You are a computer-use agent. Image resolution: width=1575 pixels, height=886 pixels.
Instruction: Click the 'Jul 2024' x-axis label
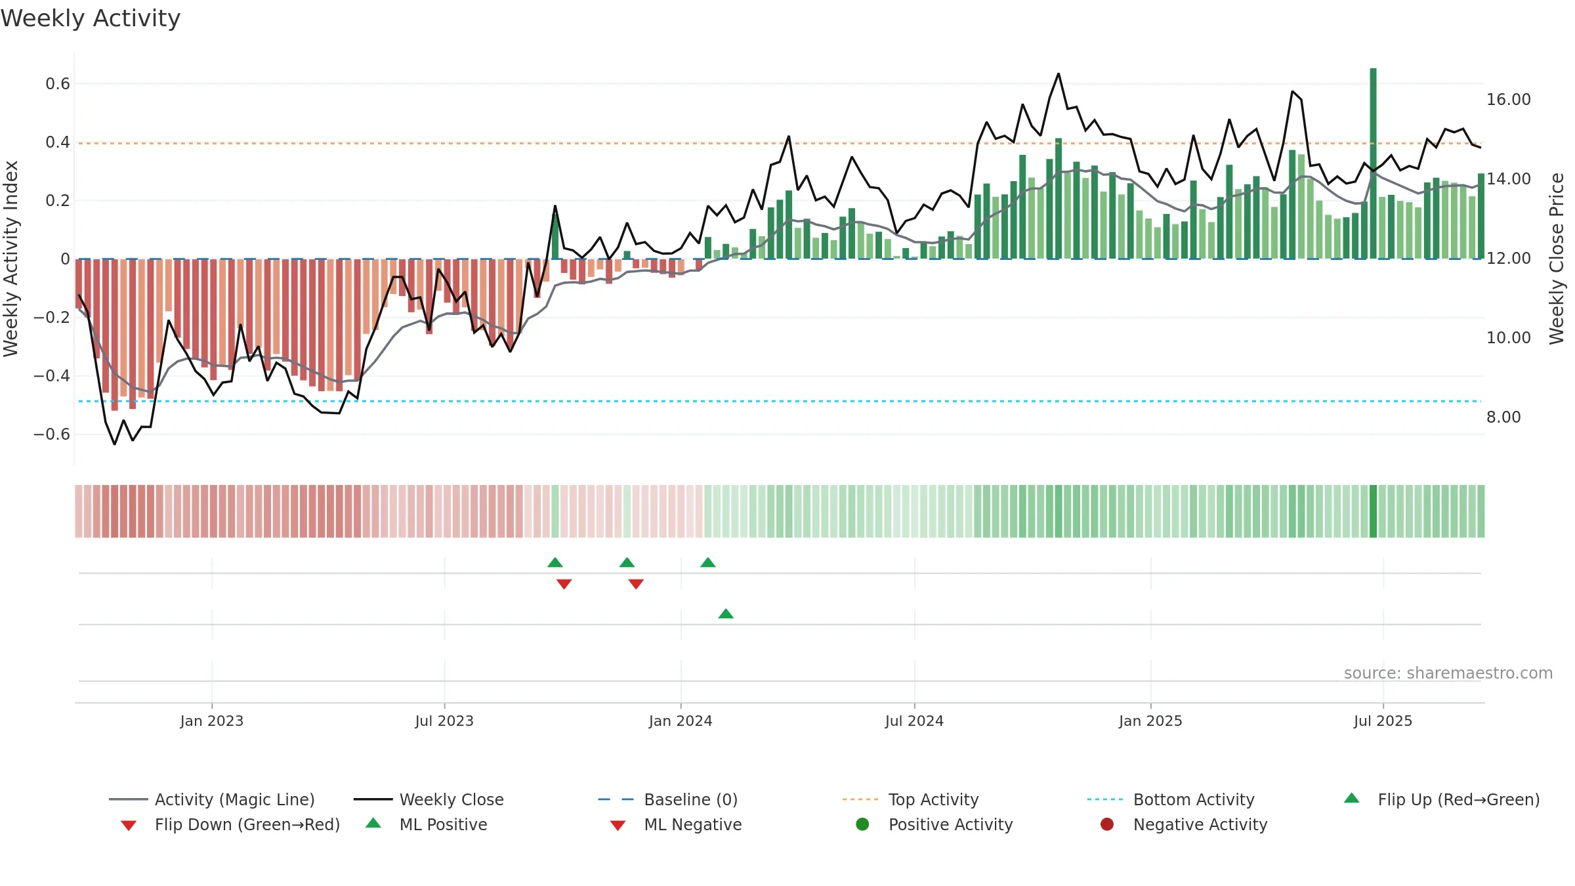pyautogui.click(x=914, y=721)
